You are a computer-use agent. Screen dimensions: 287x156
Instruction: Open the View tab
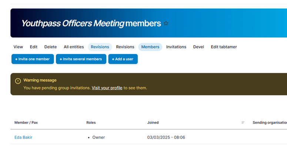click(x=18, y=47)
